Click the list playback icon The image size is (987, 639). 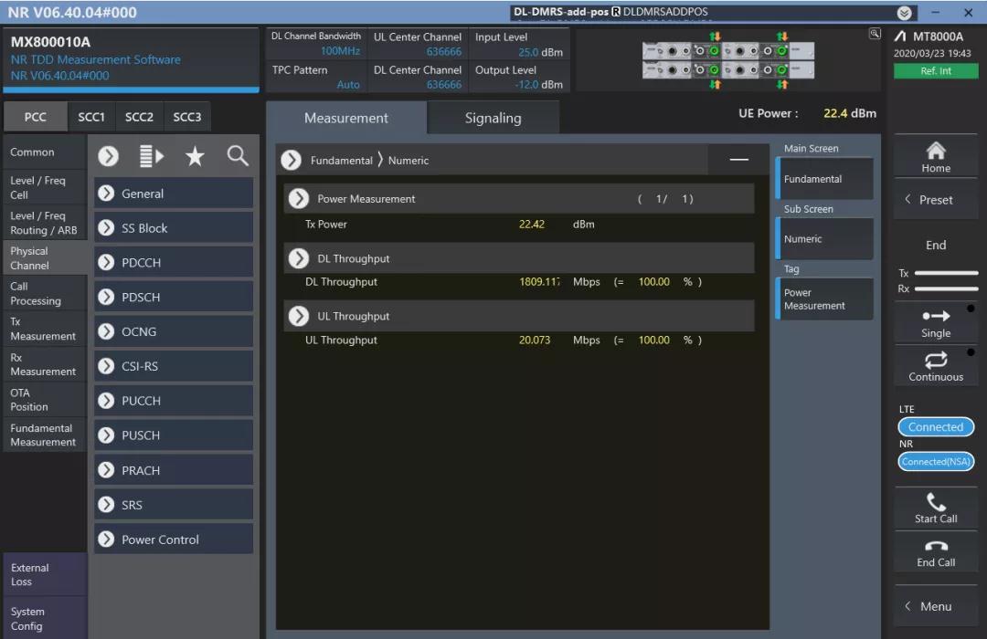tap(152, 156)
